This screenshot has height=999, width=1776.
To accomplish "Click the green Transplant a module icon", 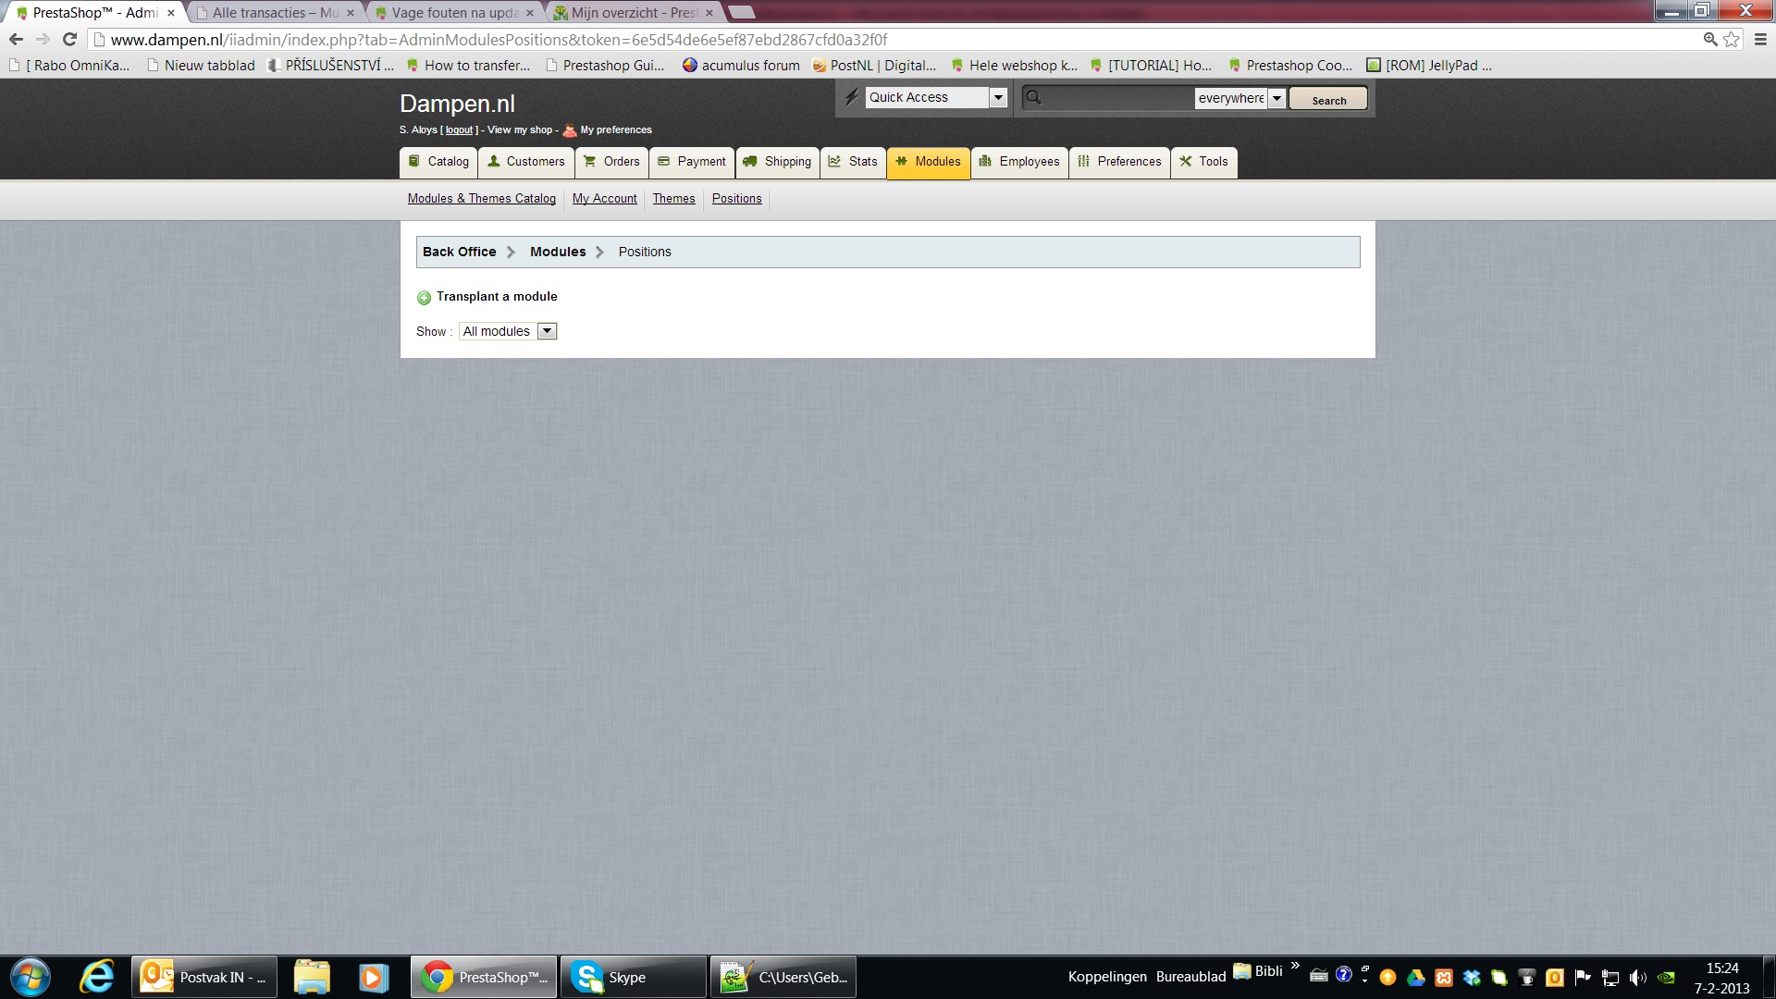I will [x=424, y=298].
